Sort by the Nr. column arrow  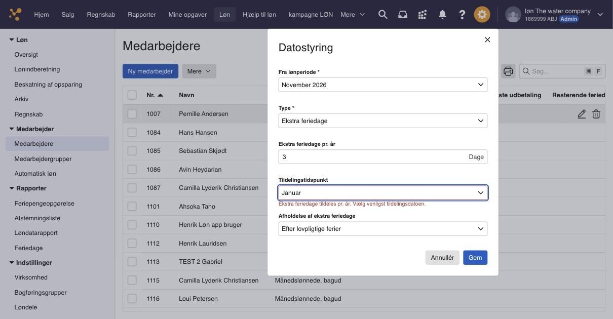tap(160, 95)
